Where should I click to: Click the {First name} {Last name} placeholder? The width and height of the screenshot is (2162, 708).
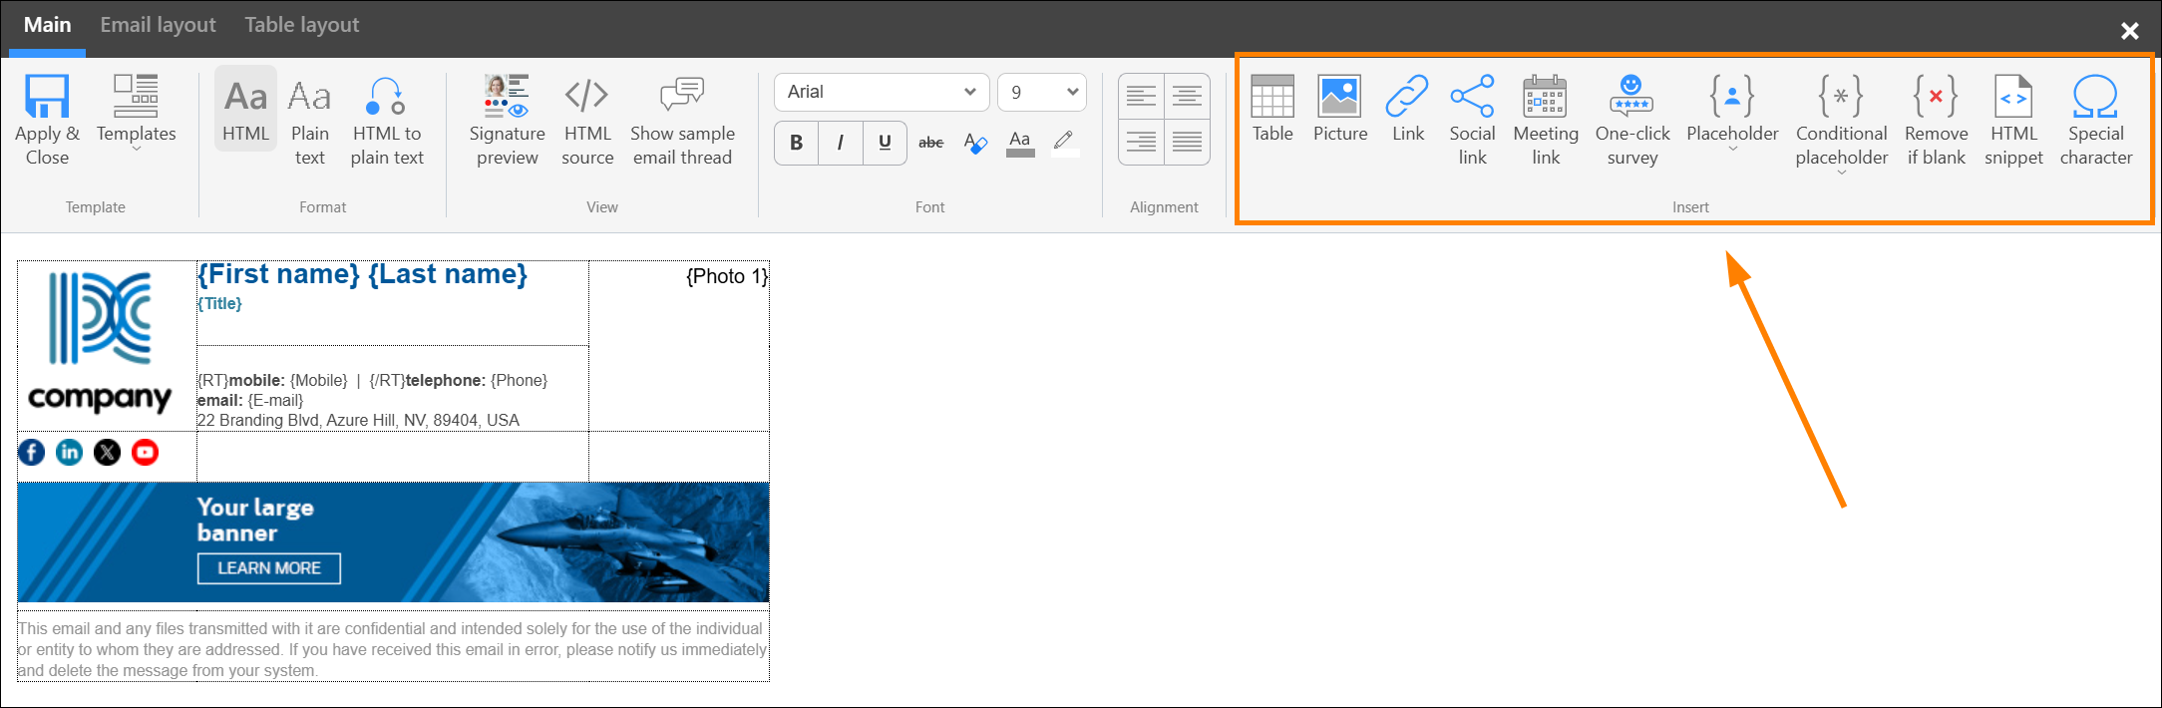362,274
